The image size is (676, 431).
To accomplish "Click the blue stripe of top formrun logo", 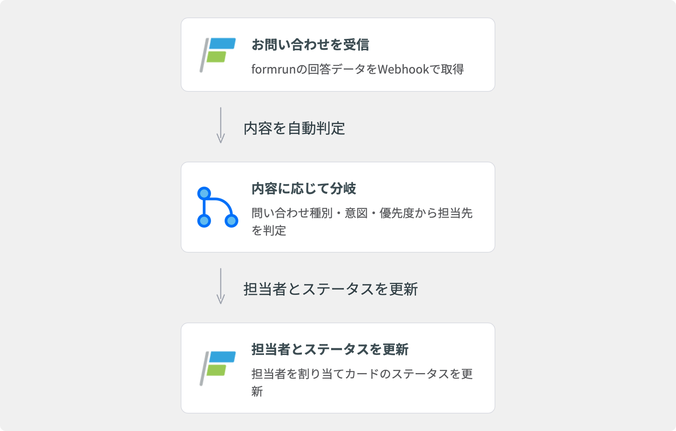I will coord(223,43).
